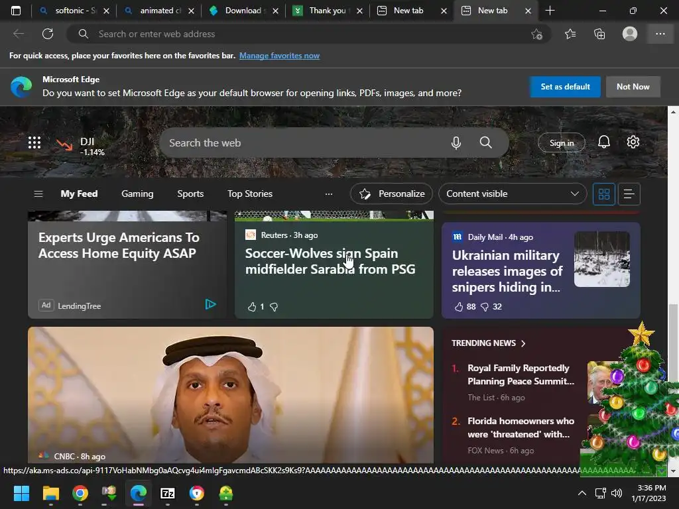Open the Collections icon
679x509 pixels.
click(x=599, y=34)
